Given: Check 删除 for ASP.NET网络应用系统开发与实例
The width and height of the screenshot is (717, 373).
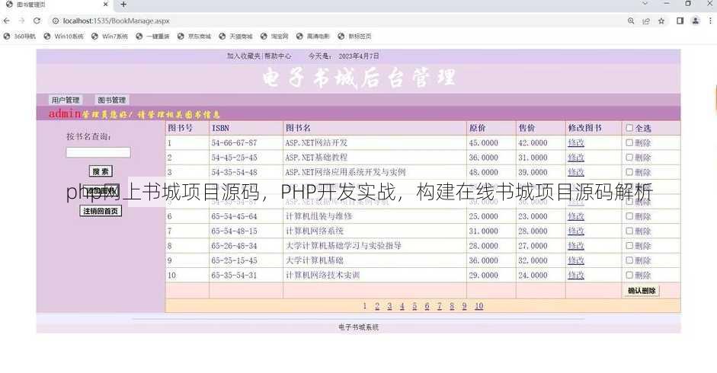Looking at the screenshot, I should point(629,172).
